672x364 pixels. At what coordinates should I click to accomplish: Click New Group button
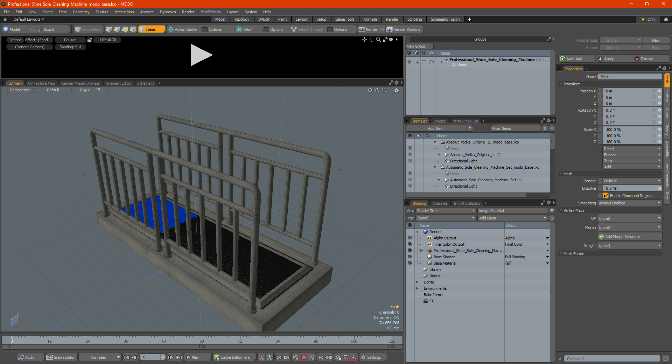(x=419, y=46)
